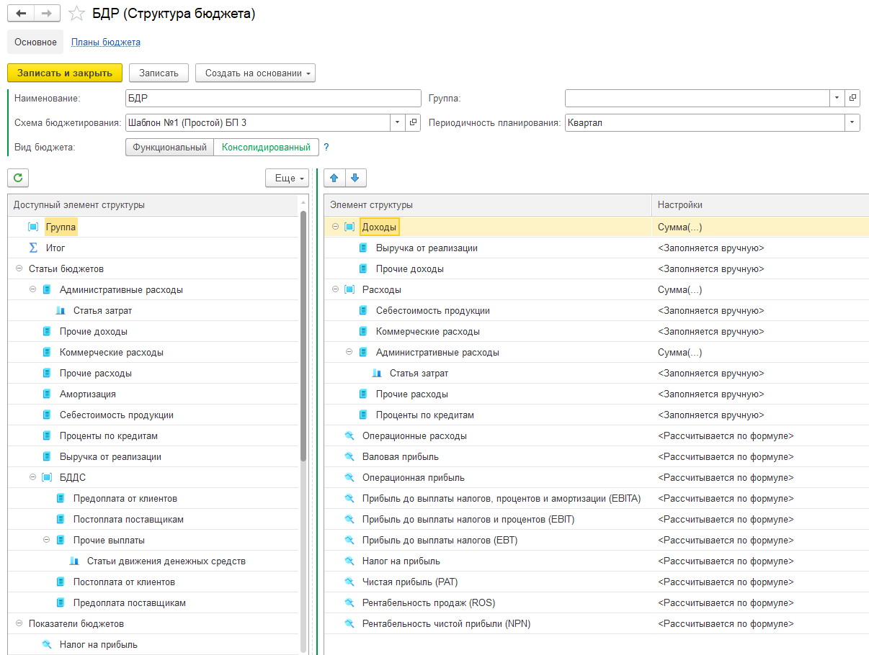Open the Группа field linked item button

pyautogui.click(x=853, y=98)
